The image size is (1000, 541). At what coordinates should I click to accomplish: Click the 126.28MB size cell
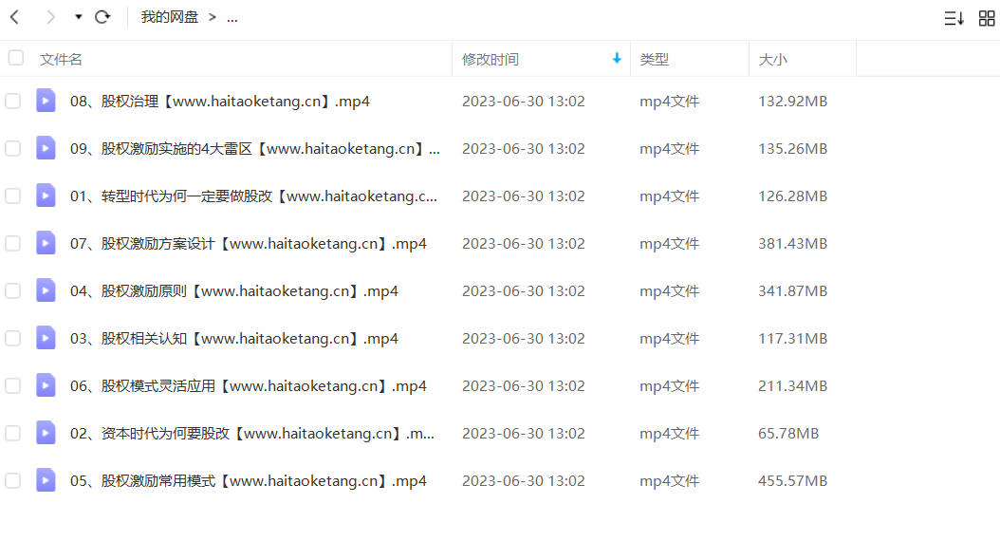[x=793, y=196]
